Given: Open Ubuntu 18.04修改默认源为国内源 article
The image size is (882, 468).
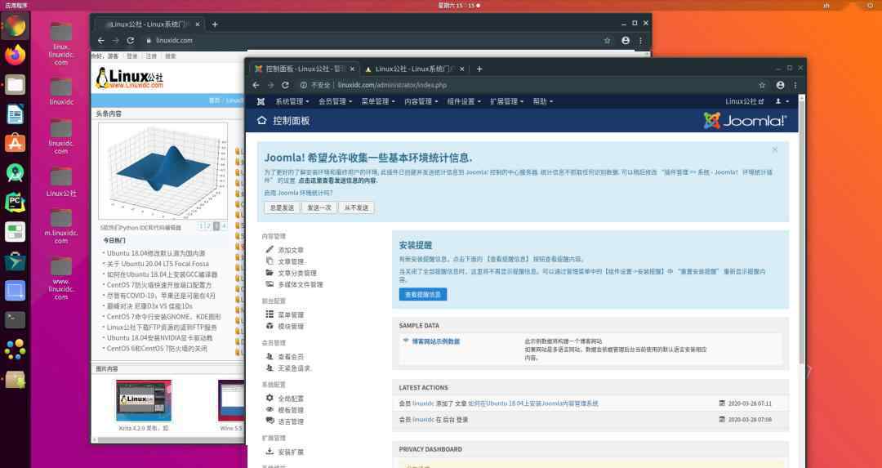Looking at the screenshot, I should coord(156,253).
